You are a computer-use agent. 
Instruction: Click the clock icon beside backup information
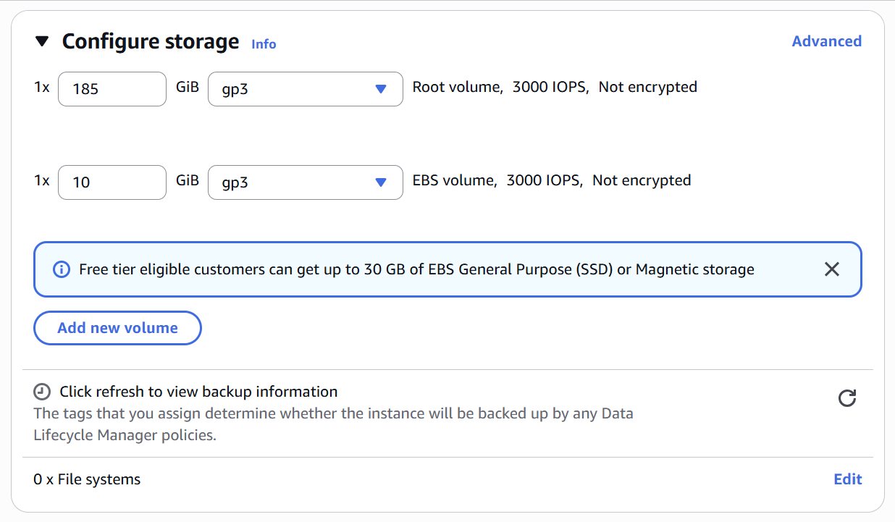[x=42, y=392]
